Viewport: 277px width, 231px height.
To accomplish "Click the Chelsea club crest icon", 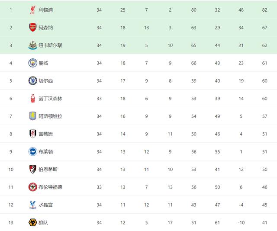I will point(32,80).
